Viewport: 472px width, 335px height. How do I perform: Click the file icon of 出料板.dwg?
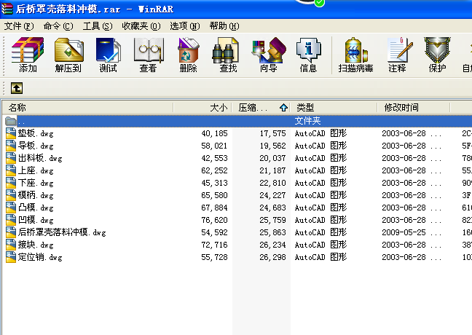(x=11, y=158)
